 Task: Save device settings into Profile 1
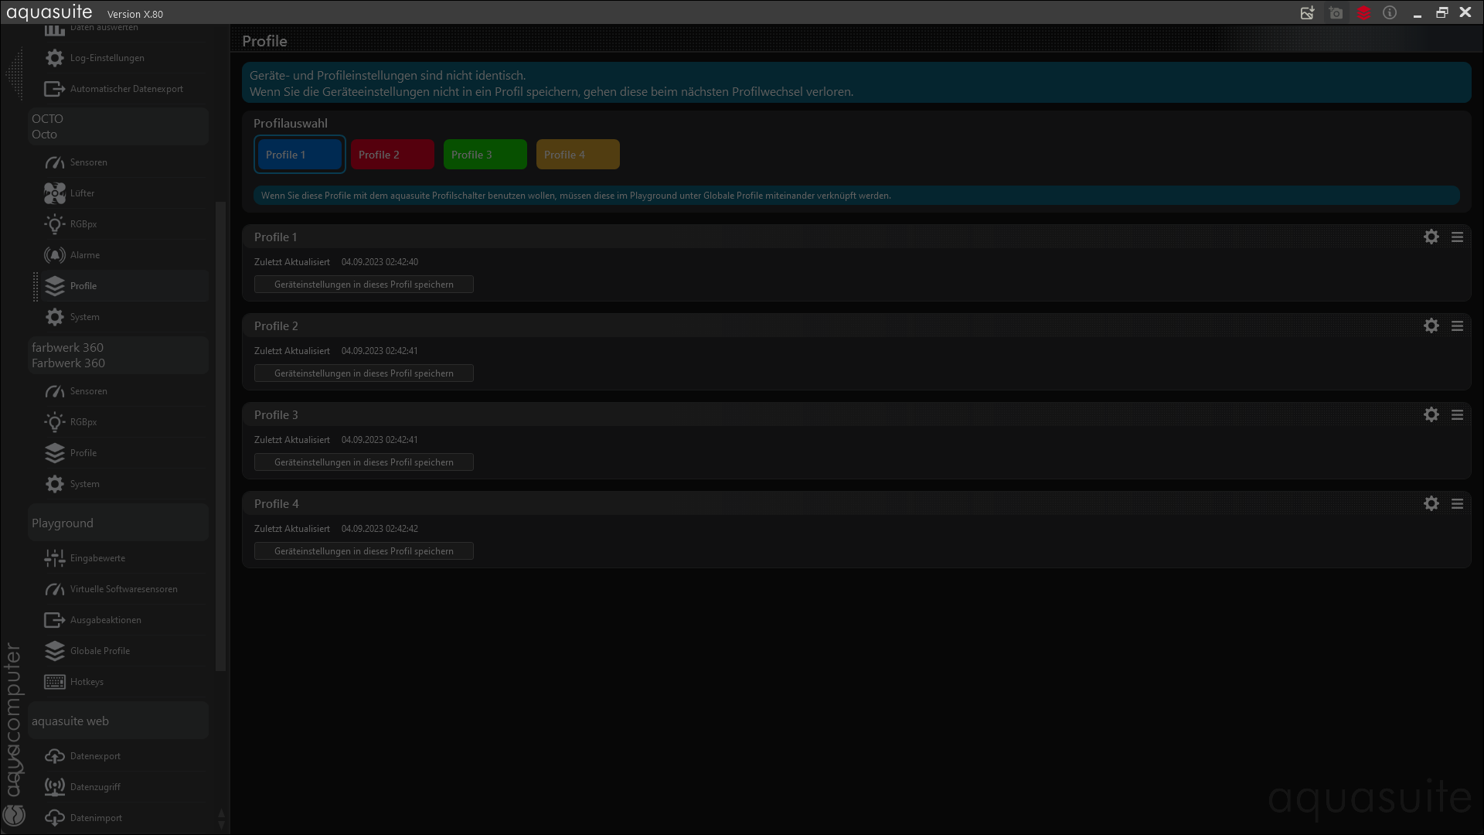click(x=363, y=285)
